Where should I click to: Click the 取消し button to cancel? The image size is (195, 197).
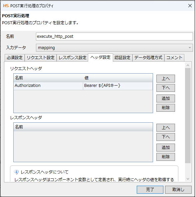[x=178, y=190]
